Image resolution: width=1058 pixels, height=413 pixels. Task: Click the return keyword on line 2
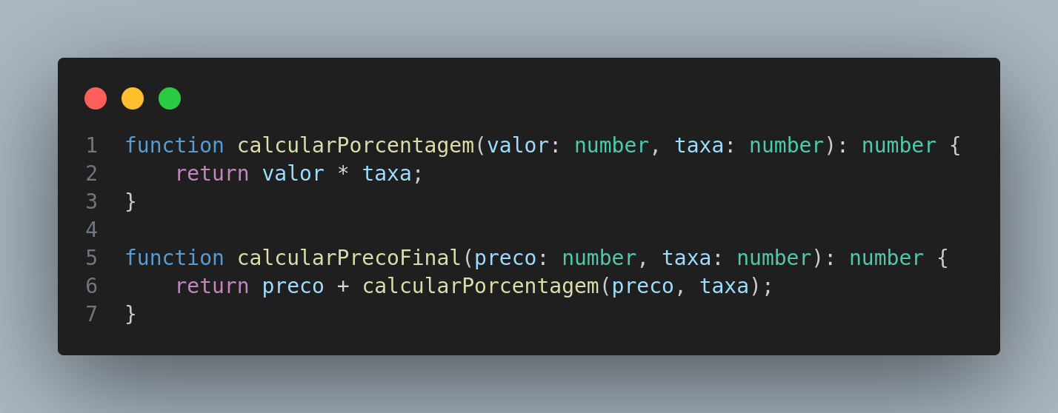[x=212, y=174]
